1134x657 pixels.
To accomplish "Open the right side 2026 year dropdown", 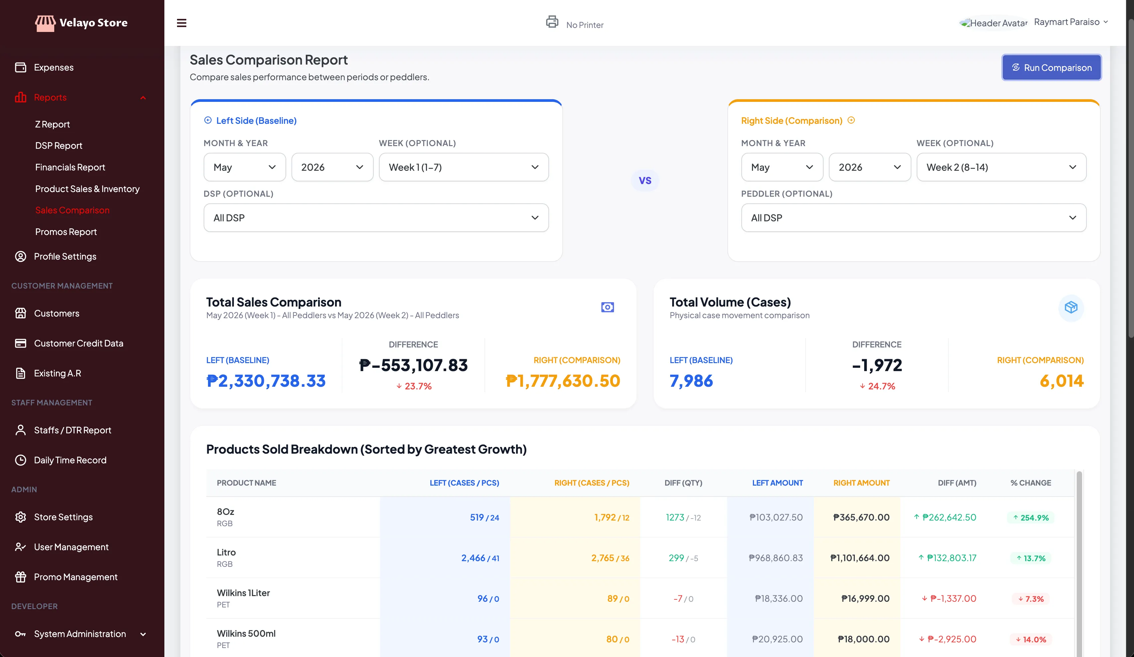I will pos(870,167).
